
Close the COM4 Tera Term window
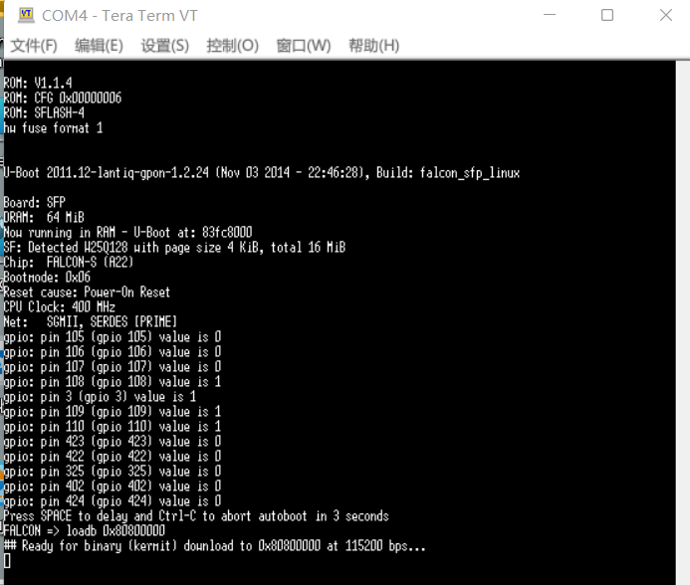point(664,16)
